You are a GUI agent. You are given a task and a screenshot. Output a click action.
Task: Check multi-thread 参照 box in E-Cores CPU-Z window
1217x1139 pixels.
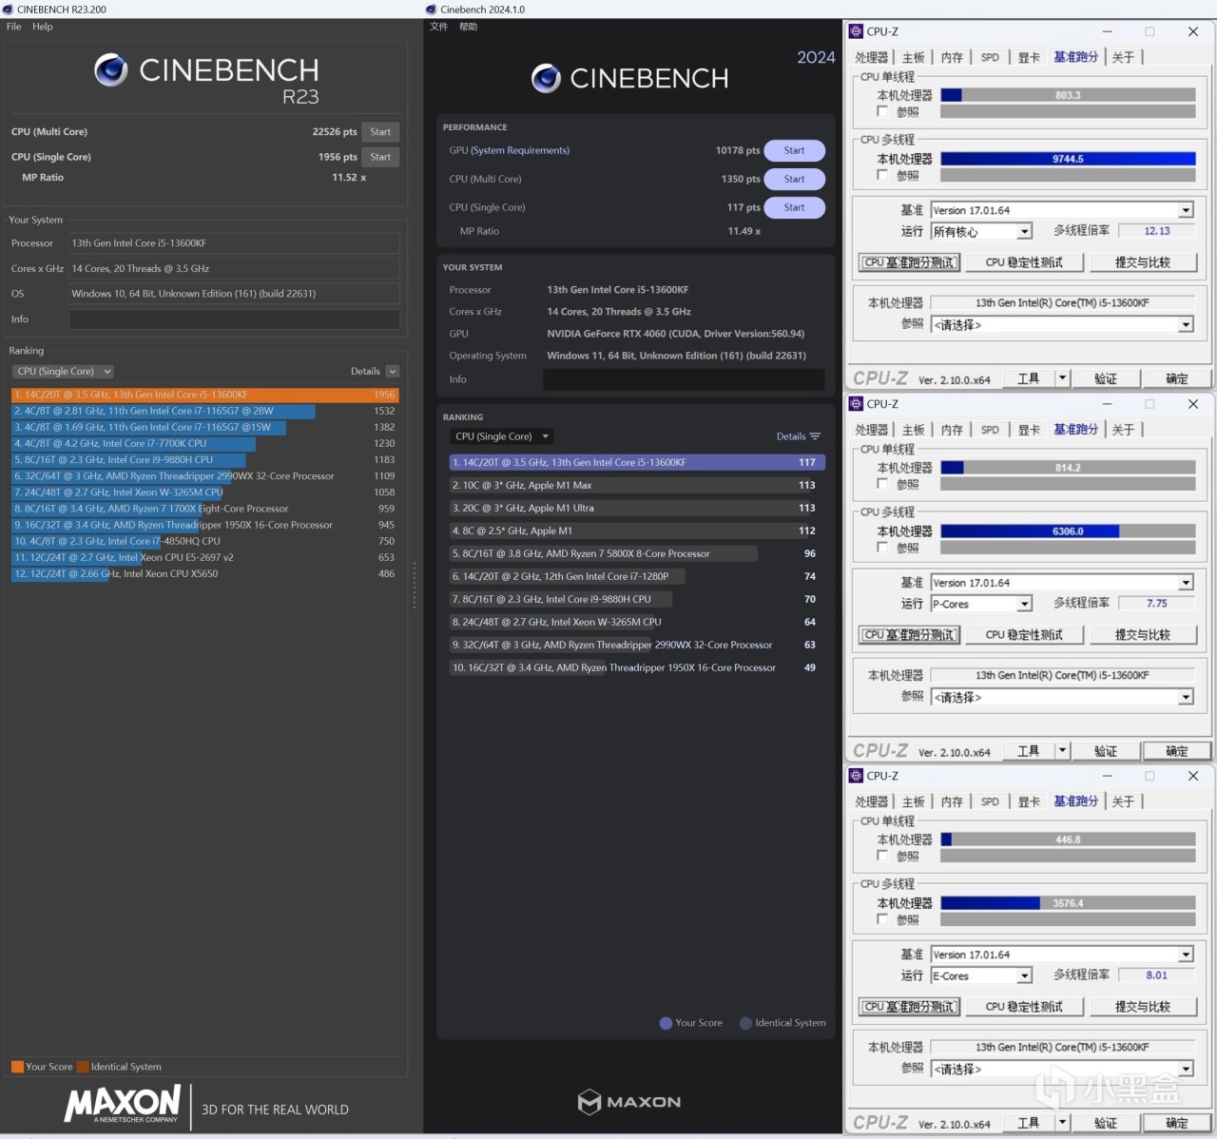[882, 919]
